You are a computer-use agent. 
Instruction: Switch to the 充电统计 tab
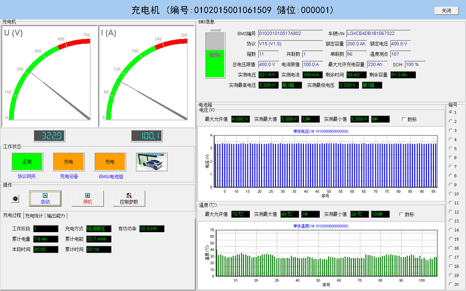click(x=34, y=215)
